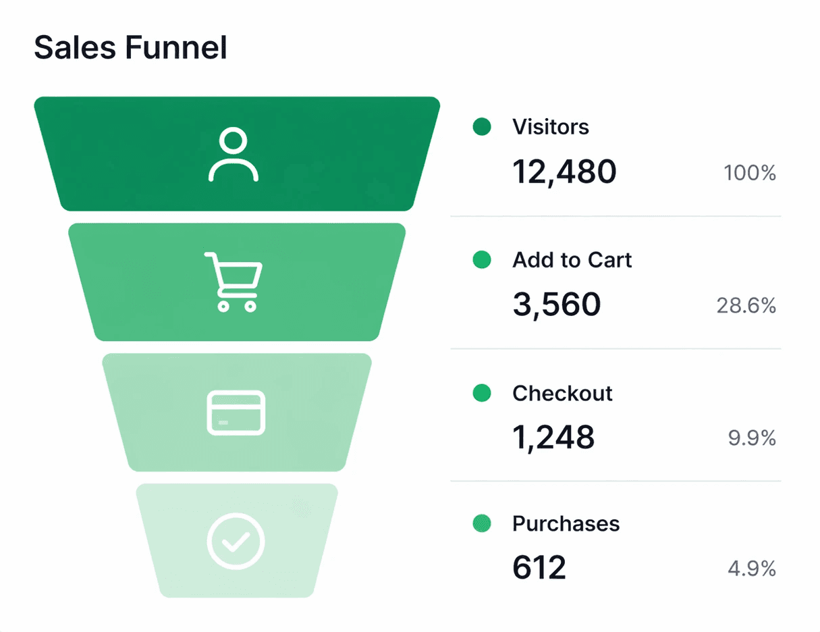Click the credit card icon in the funnel

236,413
